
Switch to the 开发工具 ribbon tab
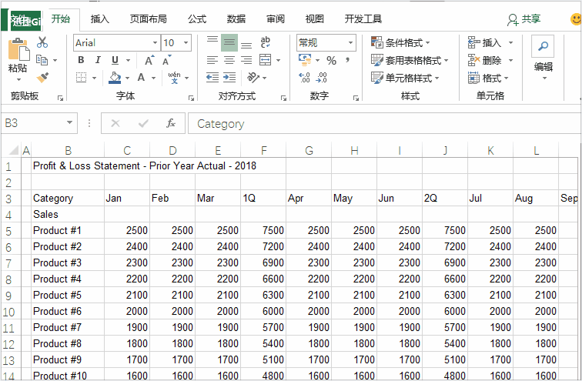[x=363, y=19]
